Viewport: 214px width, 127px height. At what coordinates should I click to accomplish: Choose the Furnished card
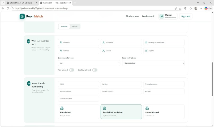coord(79,112)
